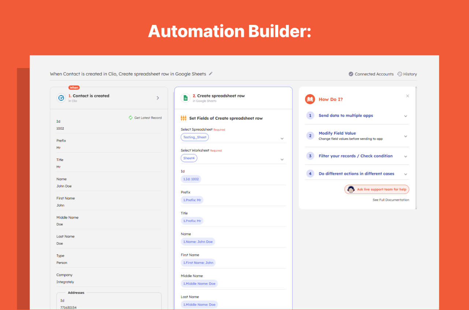Click the step number 3 badge in How Do I
Image resolution: width=469 pixels, height=310 pixels.
(310, 156)
